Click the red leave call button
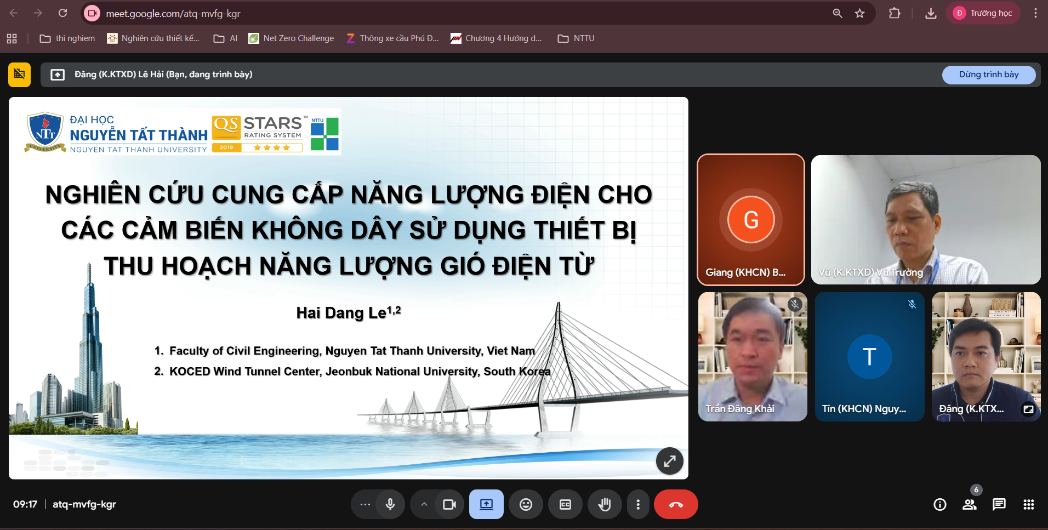The image size is (1048, 530). [675, 504]
